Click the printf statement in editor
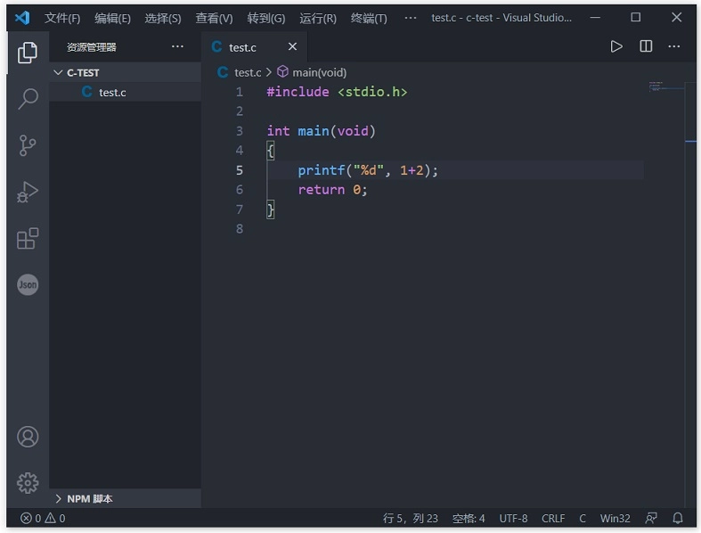Viewport: 701px width, 533px height. click(x=368, y=170)
